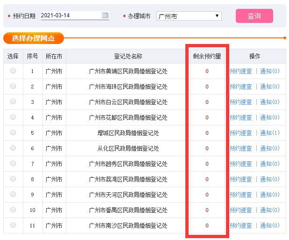Select radio for 广州市花都区民政局婚姻登记处

13,117
